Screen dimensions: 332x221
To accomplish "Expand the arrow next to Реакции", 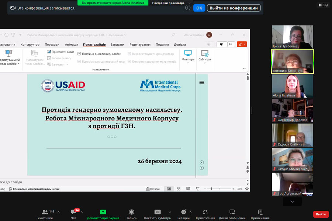I will [x=191, y=212].
